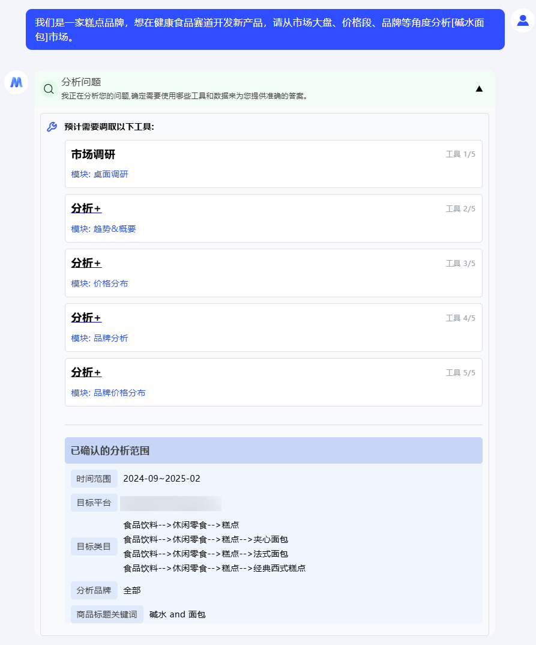Click the blurred 目标平台 value
Viewport: 536px width, 645px height.
(x=170, y=503)
